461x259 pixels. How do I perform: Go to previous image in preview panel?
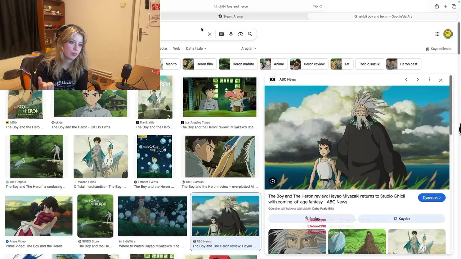pos(406,79)
